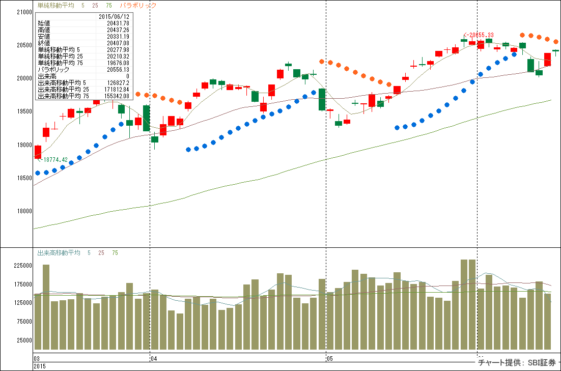Select the 03 month marker on time axis
The height and width of the screenshot is (371, 561).
(37, 358)
